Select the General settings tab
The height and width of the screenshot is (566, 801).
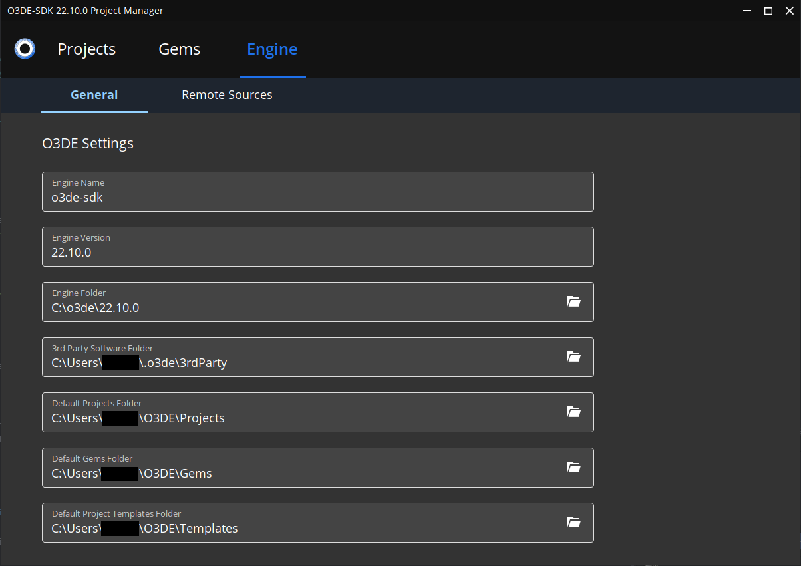click(x=94, y=95)
